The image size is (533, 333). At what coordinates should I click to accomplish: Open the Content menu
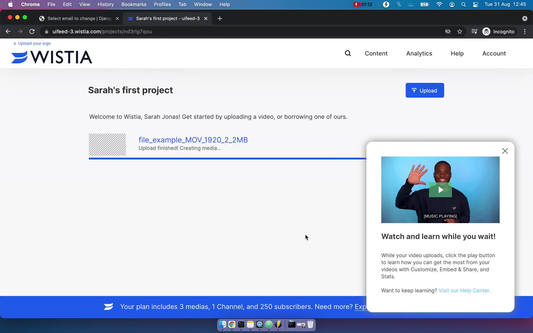tap(376, 53)
